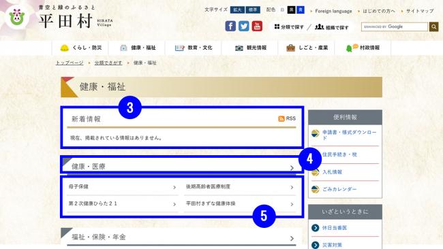Focus the Google search input field
This screenshot has width=443, height=249.
[x=395, y=27]
